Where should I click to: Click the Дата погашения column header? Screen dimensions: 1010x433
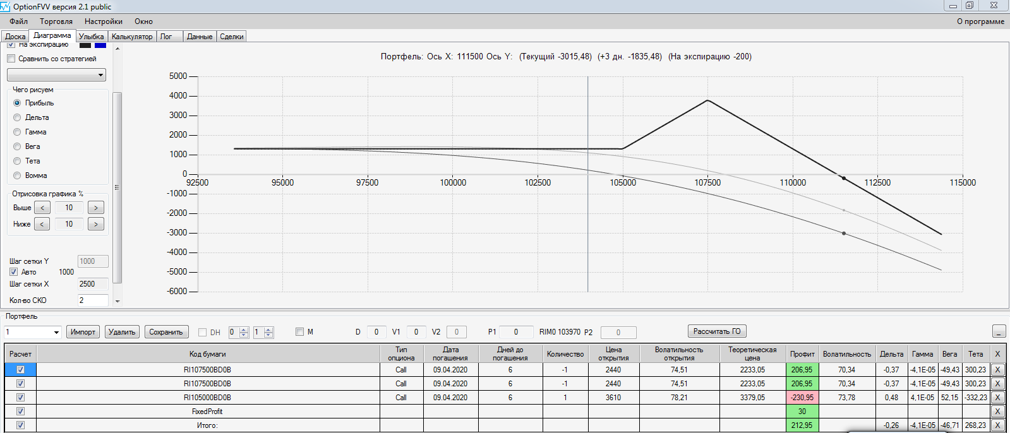tap(451, 354)
